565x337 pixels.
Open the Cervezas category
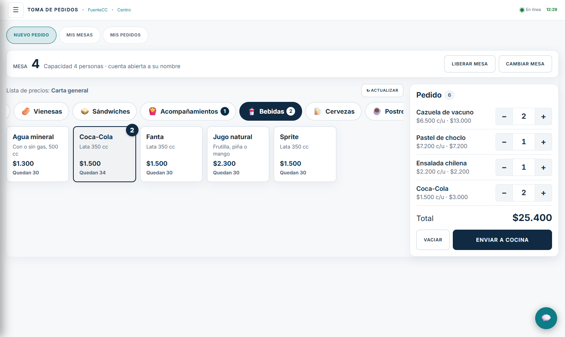[334, 111]
